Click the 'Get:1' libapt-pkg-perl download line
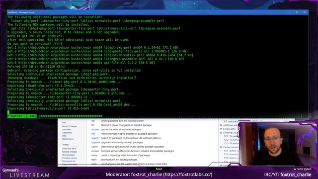318x179 pixels. 93,48
